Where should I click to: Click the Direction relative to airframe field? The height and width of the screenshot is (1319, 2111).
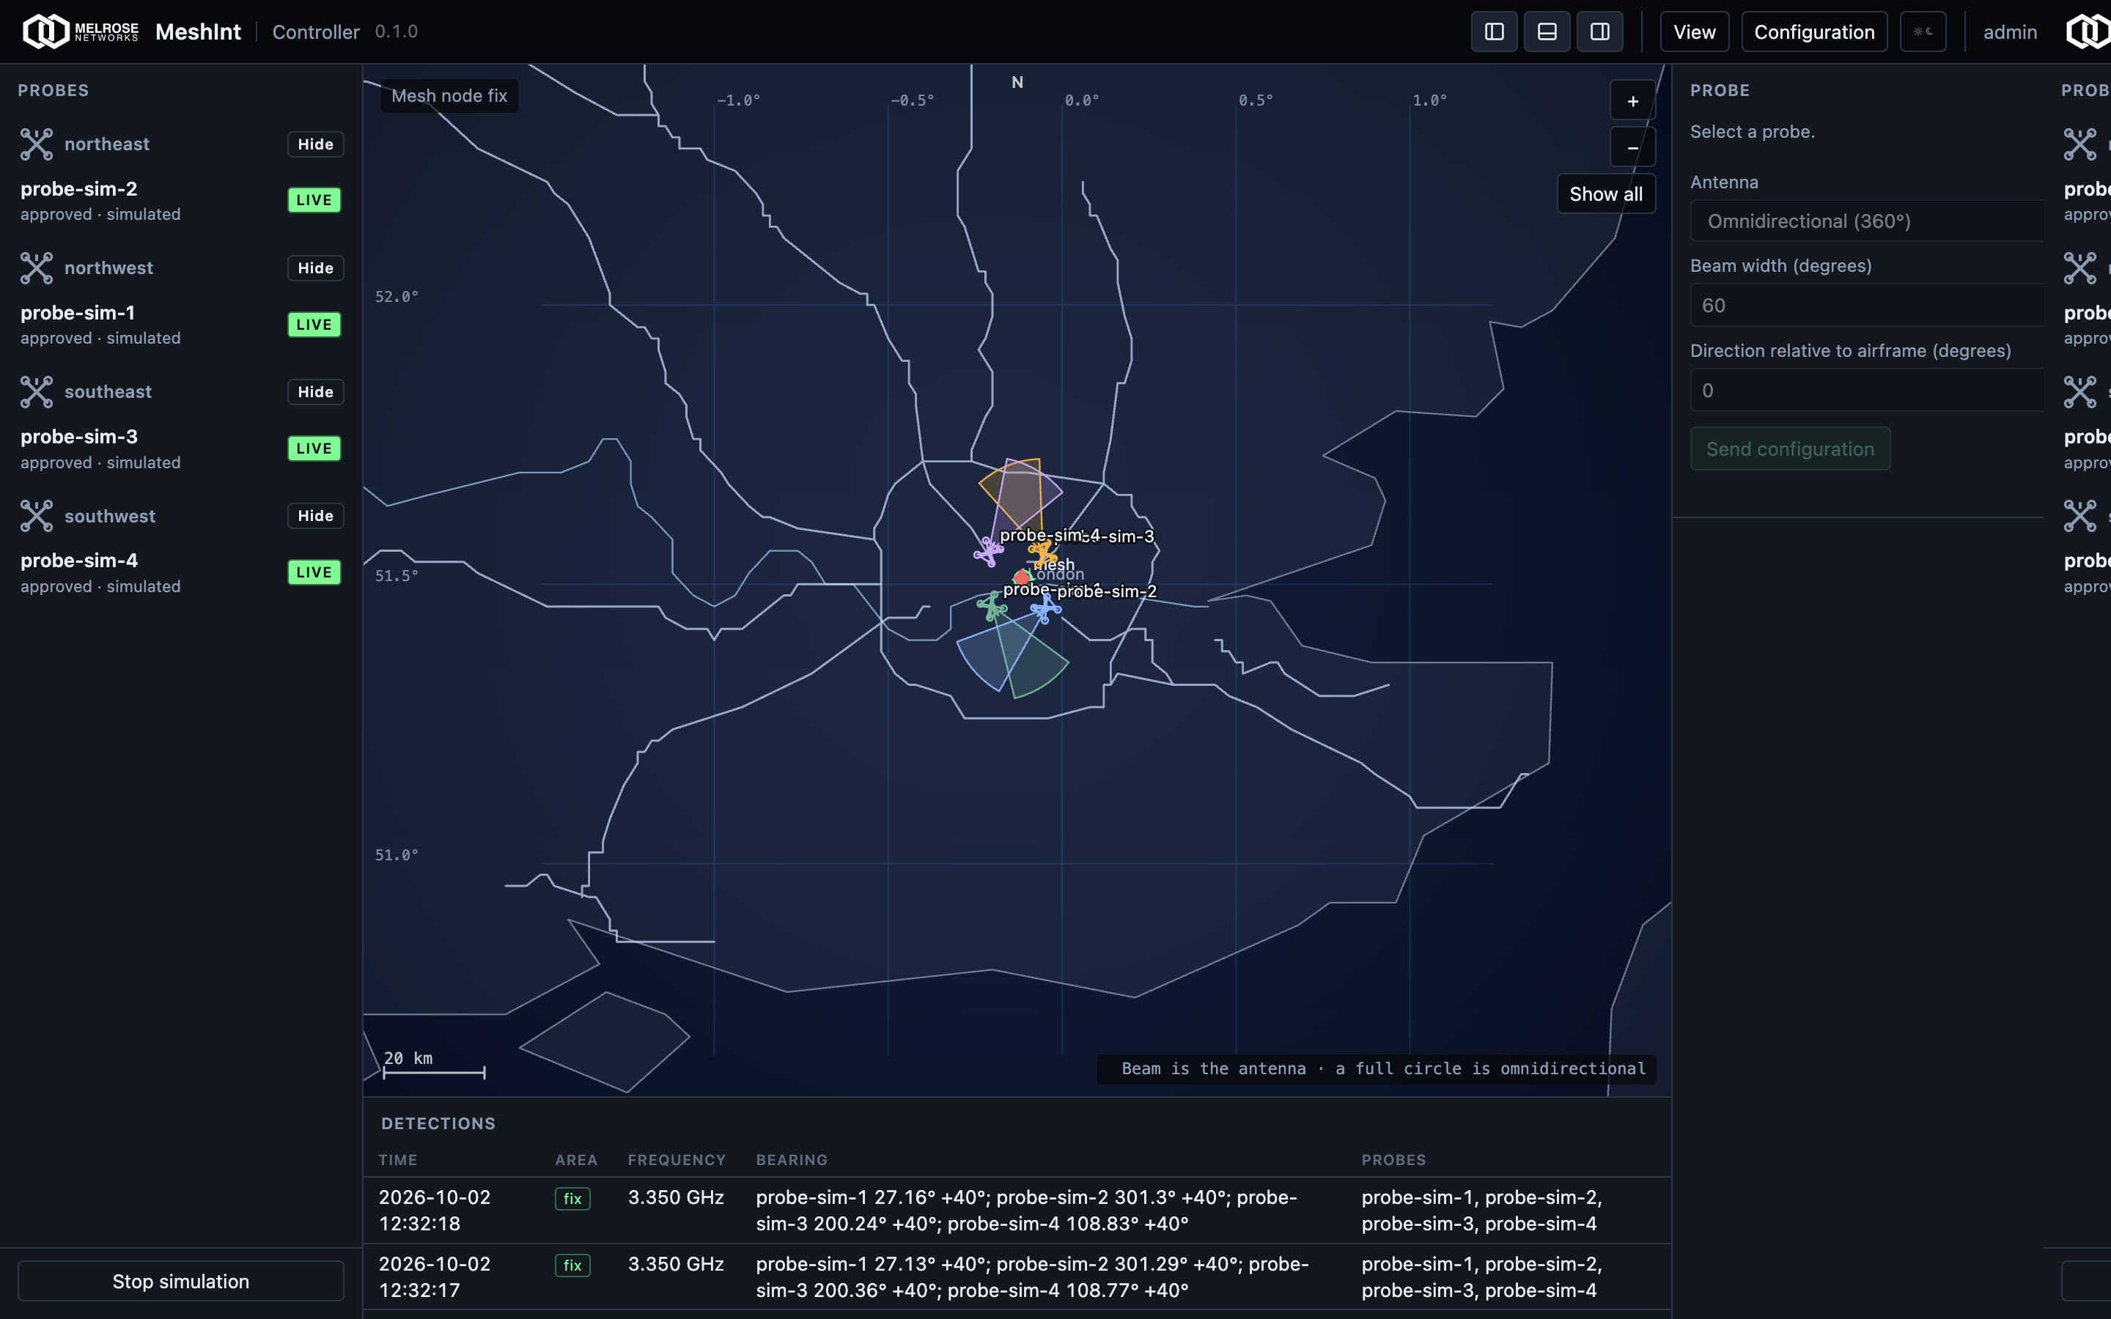1867,390
